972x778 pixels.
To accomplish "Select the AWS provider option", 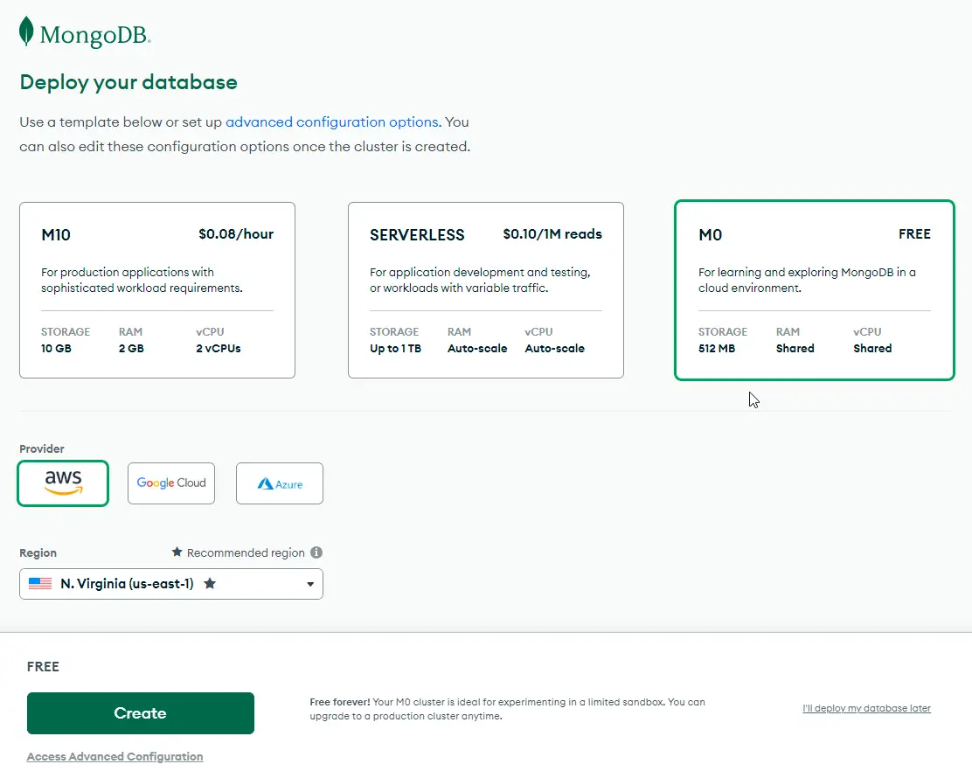I will [x=63, y=483].
